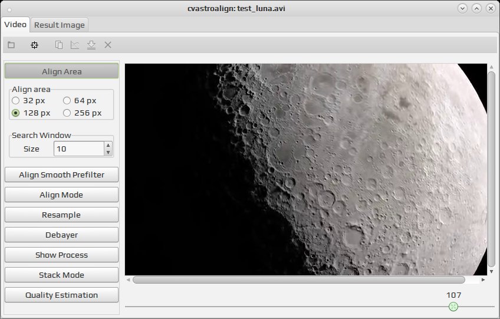This screenshot has height=319, width=500.
Task: Expand the Align Smooth Prefilter section
Action: (x=61, y=175)
